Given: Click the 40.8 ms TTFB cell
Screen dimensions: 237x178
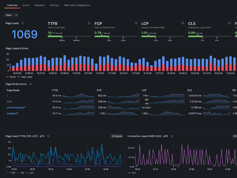Looking at the screenshot, I should [x=57, y=107].
